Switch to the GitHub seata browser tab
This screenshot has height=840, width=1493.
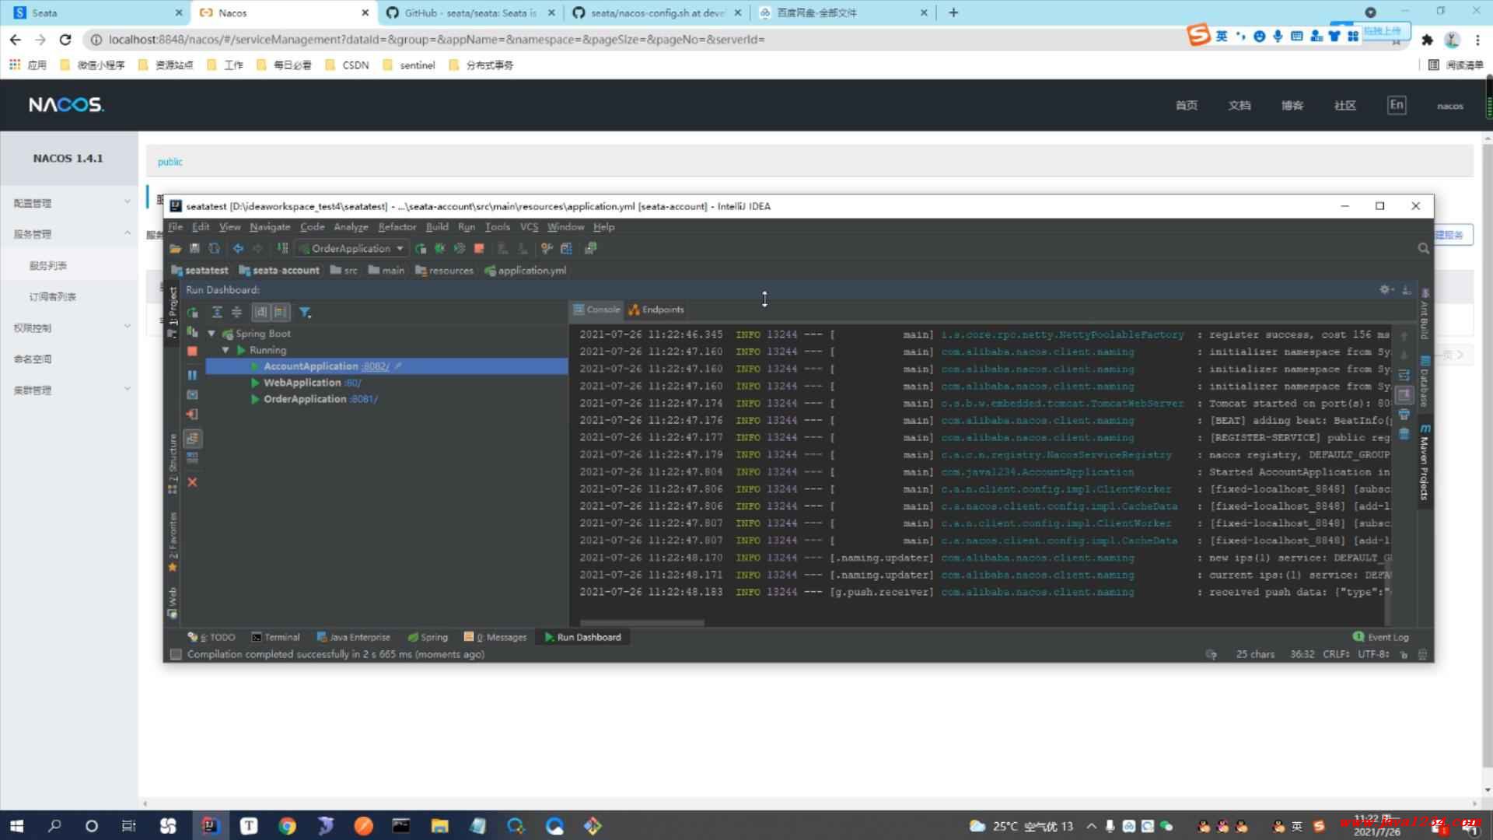pos(470,13)
